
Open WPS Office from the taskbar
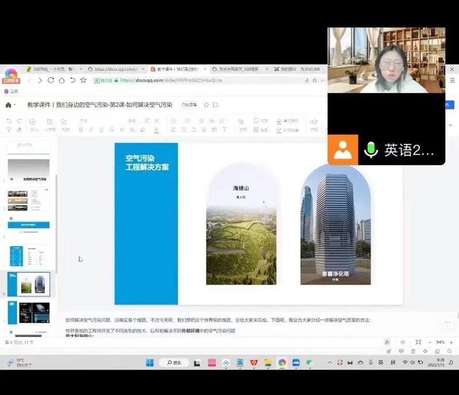pyautogui.click(x=254, y=363)
